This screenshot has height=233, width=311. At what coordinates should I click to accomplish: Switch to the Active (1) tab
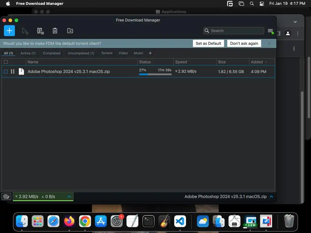click(28, 53)
